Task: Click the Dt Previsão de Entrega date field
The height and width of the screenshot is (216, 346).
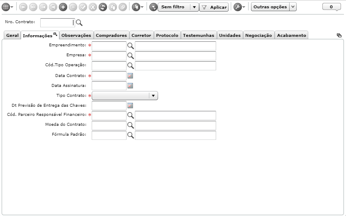Action: (x=109, y=106)
